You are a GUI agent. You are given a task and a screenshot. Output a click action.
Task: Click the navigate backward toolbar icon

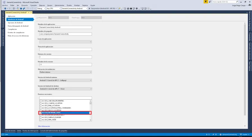(x=5, y=8)
